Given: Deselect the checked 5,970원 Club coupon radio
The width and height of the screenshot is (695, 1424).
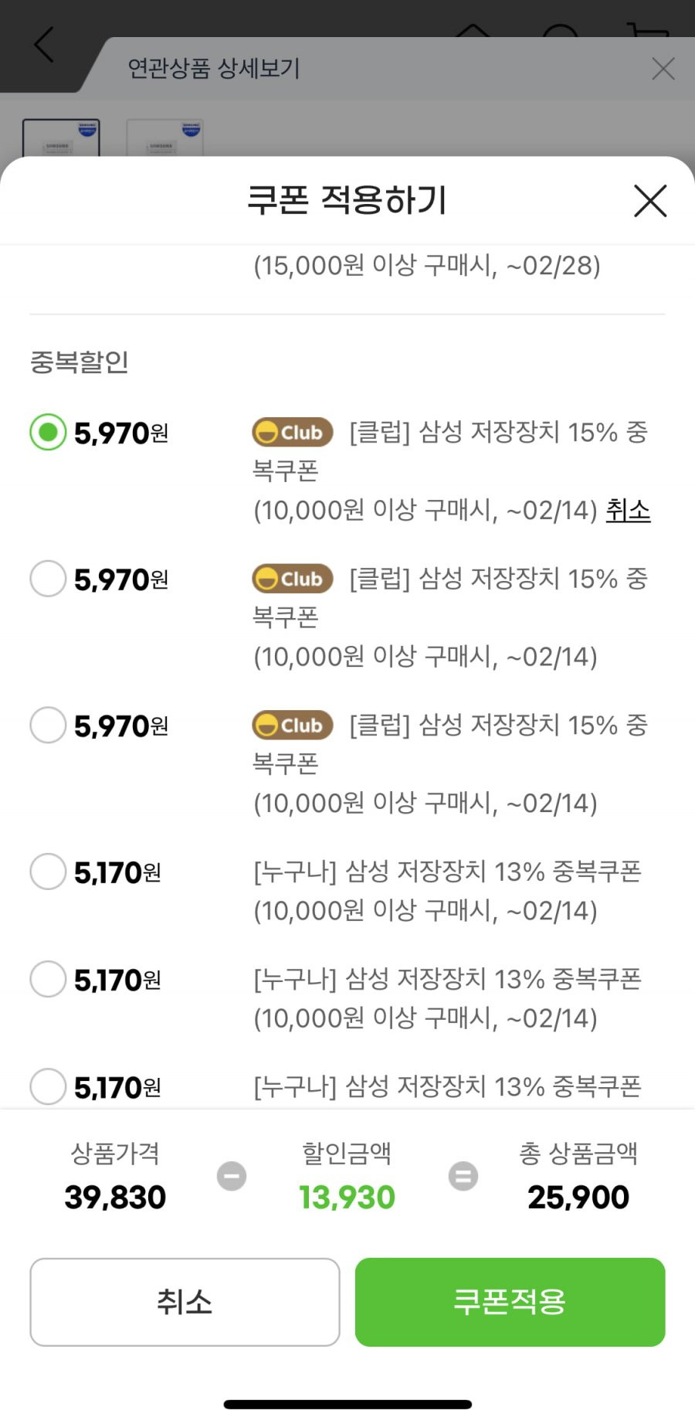Looking at the screenshot, I should [x=48, y=432].
